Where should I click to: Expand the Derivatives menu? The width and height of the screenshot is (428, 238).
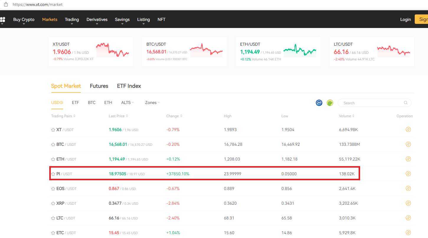pyautogui.click(x=97, y=20)
